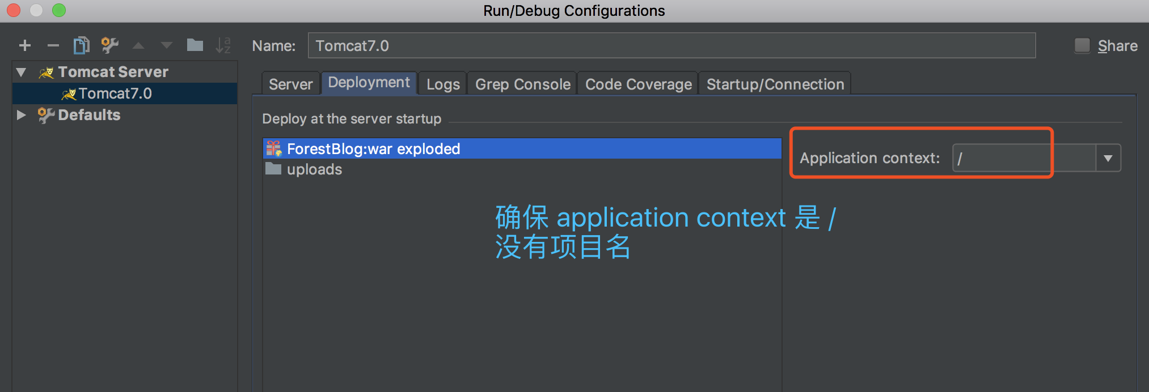Viewport: 1149px width, 392px height.
Task: Remove the selected configuration
Action: click(x=53, y=45)
